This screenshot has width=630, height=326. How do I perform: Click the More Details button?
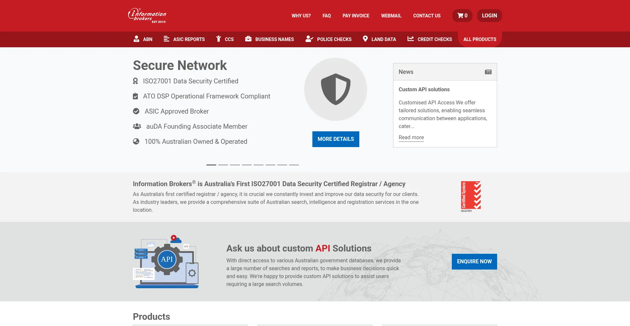click(336, 139)
